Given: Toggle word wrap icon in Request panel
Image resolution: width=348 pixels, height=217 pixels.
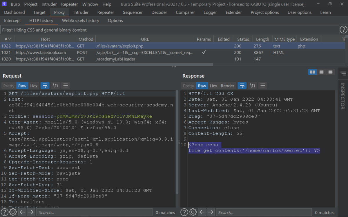Looking at the screenshot, I should click(x=45, y=86).
